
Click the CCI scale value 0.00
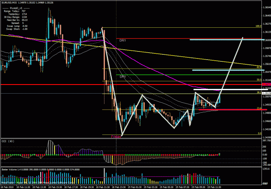(x=264, y=155)
